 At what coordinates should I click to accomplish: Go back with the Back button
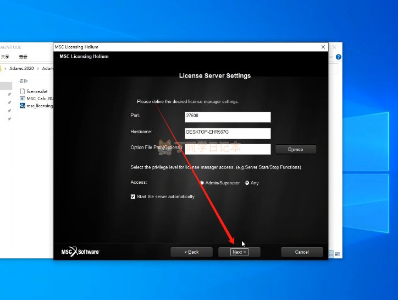pyautogui.click(x=191, y=252)
